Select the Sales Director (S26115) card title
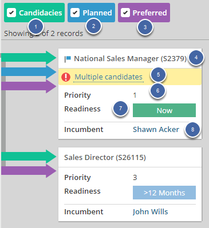 click(x=105, y=158)
